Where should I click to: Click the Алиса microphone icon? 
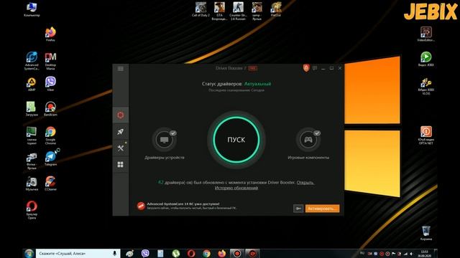114,253
